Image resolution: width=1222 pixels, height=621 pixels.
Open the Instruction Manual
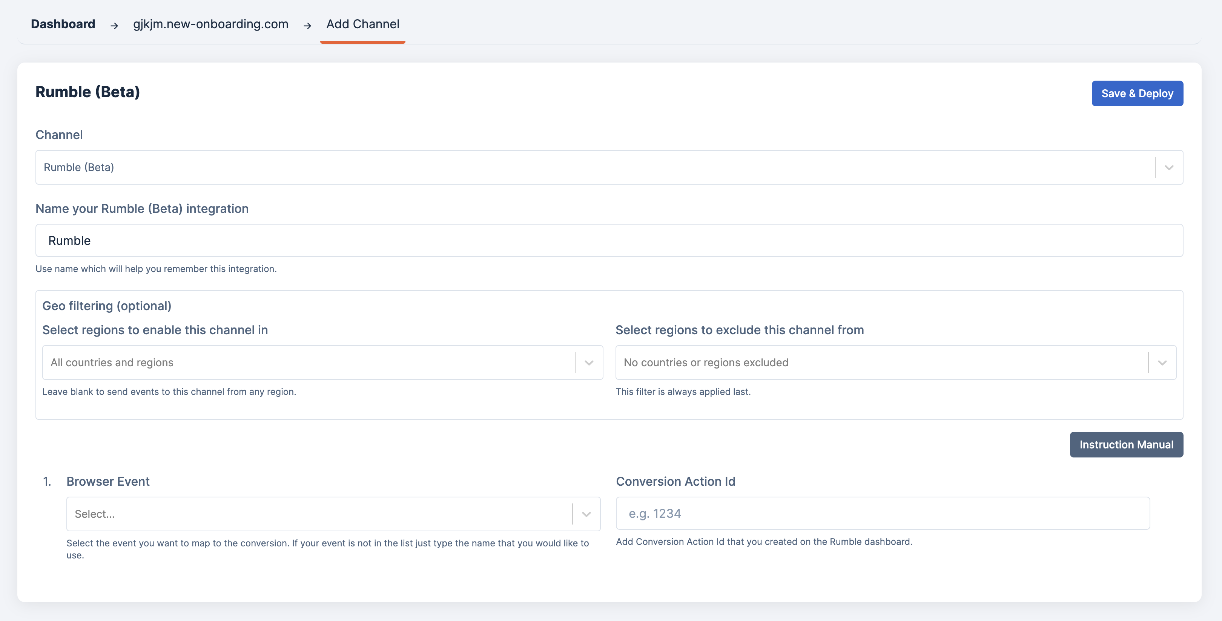(x=1126, y=444)
